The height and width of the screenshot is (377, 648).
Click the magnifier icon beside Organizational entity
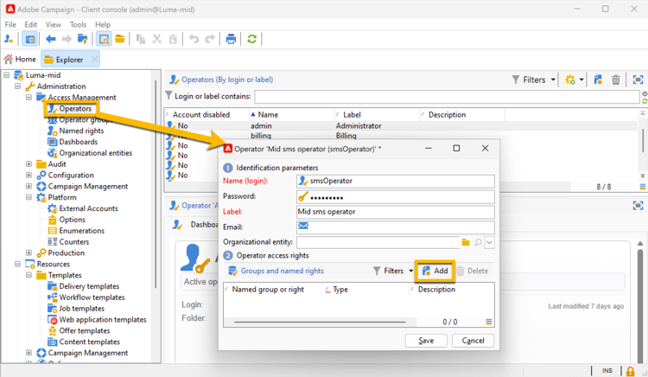click(x=478, y=242)
